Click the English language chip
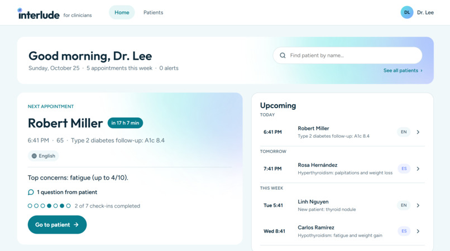 tap(44, 156)
